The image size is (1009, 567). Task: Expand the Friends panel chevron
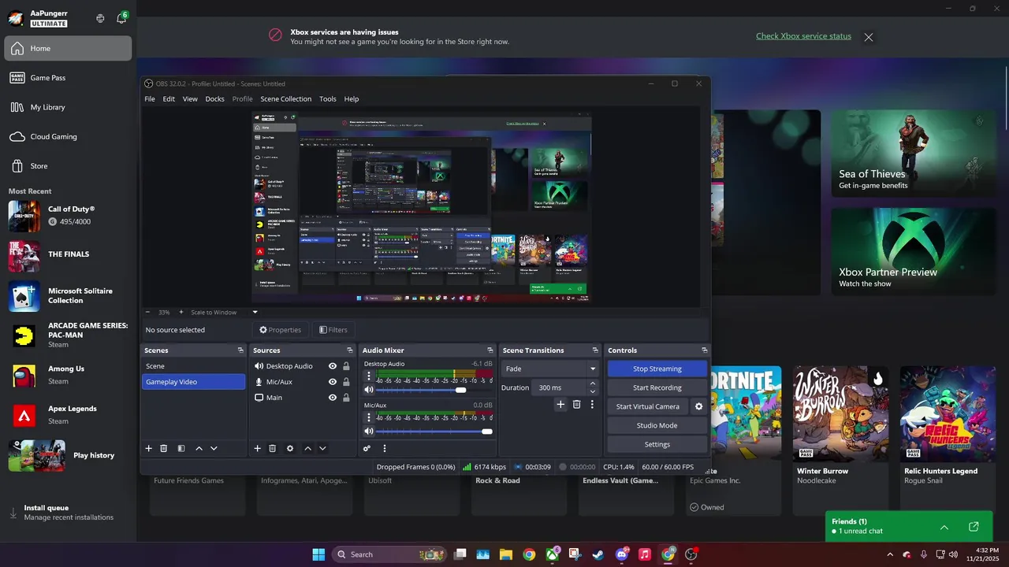pyautogui.click(x=944, y=527)
